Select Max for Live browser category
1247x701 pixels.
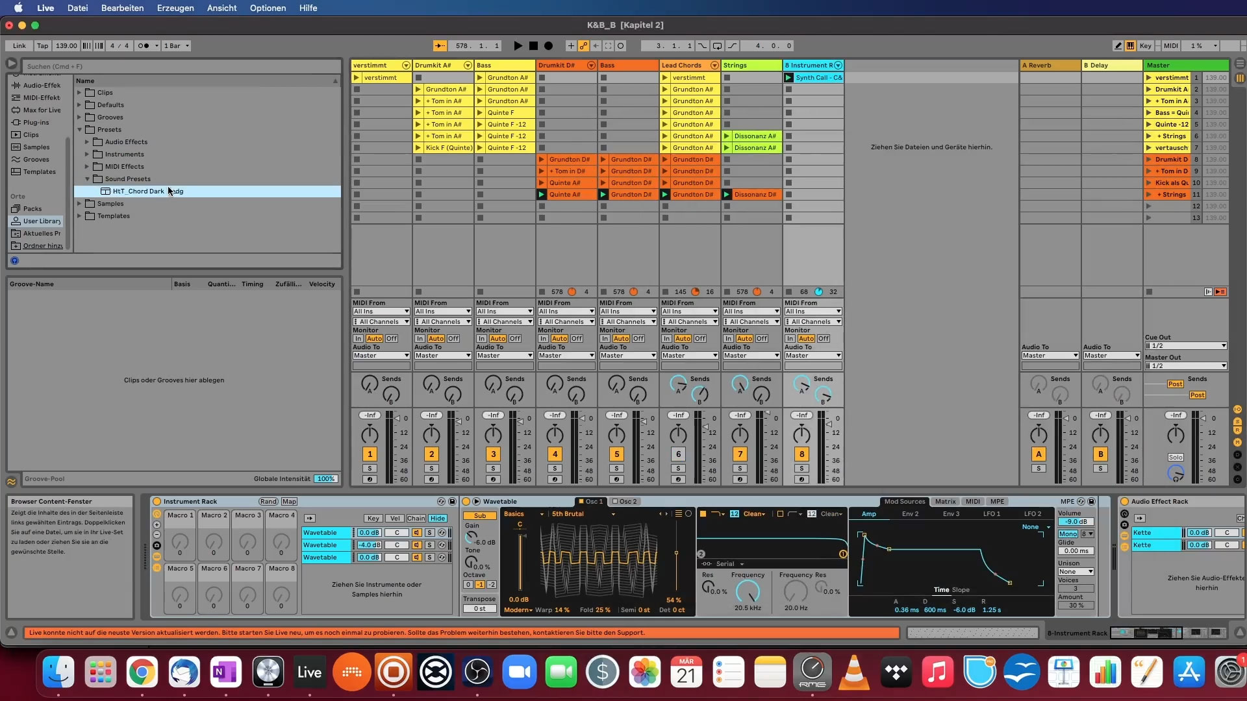pos(36,110)
